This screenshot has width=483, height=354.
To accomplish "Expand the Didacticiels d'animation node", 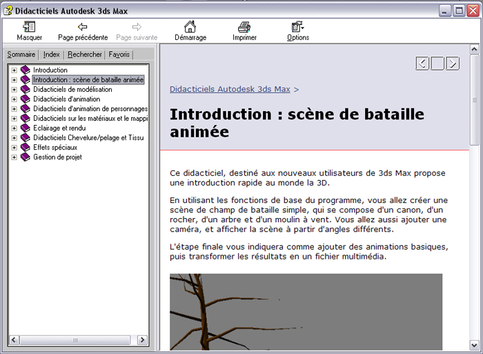I will point(14,99).
